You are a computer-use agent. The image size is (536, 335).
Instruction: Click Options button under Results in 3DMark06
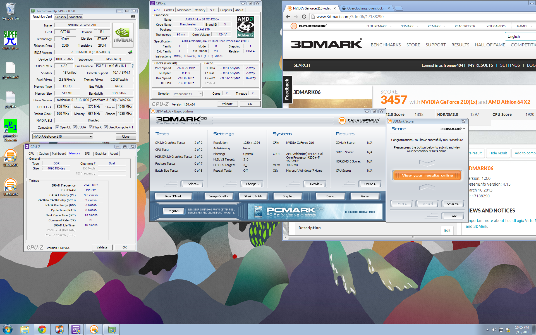370,184
